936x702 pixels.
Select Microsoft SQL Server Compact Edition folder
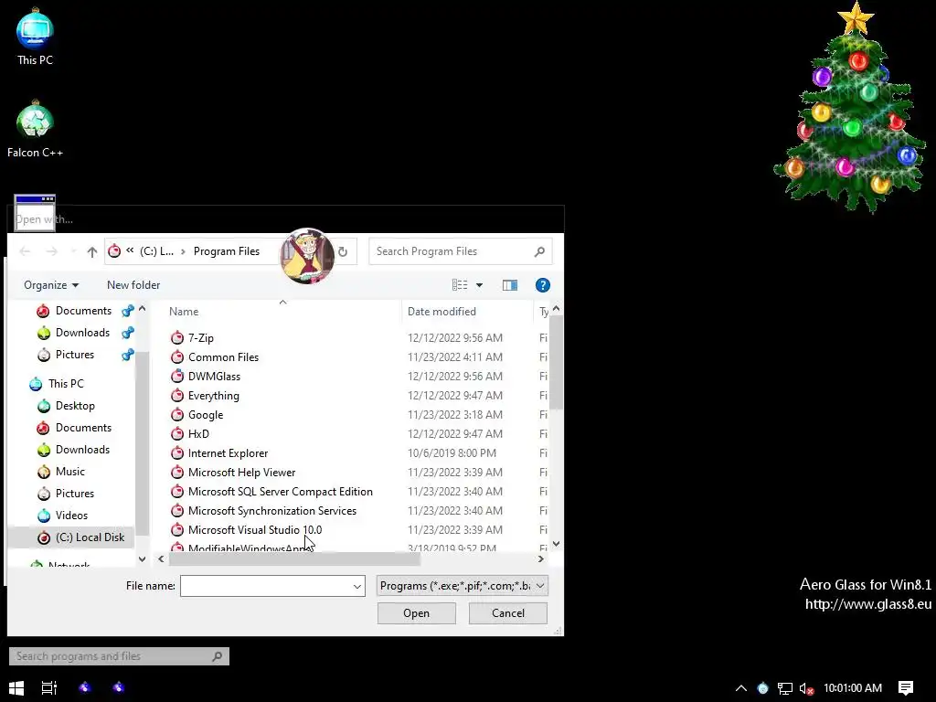pyautogui.click(x=281, y=491)
